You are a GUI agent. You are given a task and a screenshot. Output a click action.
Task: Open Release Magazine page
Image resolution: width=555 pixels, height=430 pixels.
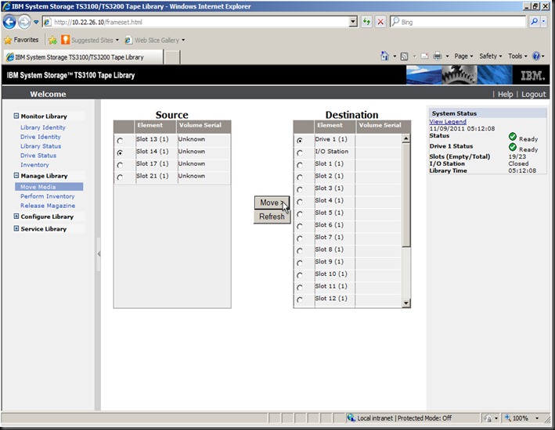tap(48, 206)
